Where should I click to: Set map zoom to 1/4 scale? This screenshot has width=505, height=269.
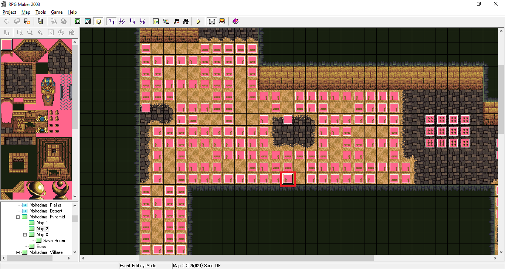pos(132,21)
